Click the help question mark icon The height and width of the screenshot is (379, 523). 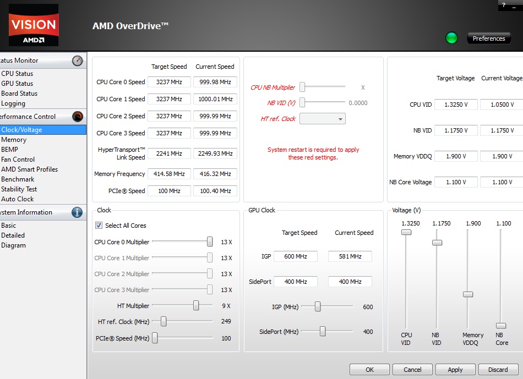coord(504,4)
